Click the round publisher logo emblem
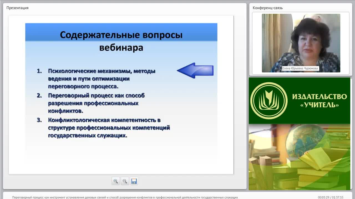This screenshot has height=199, width=355. [x=269, y=101]
